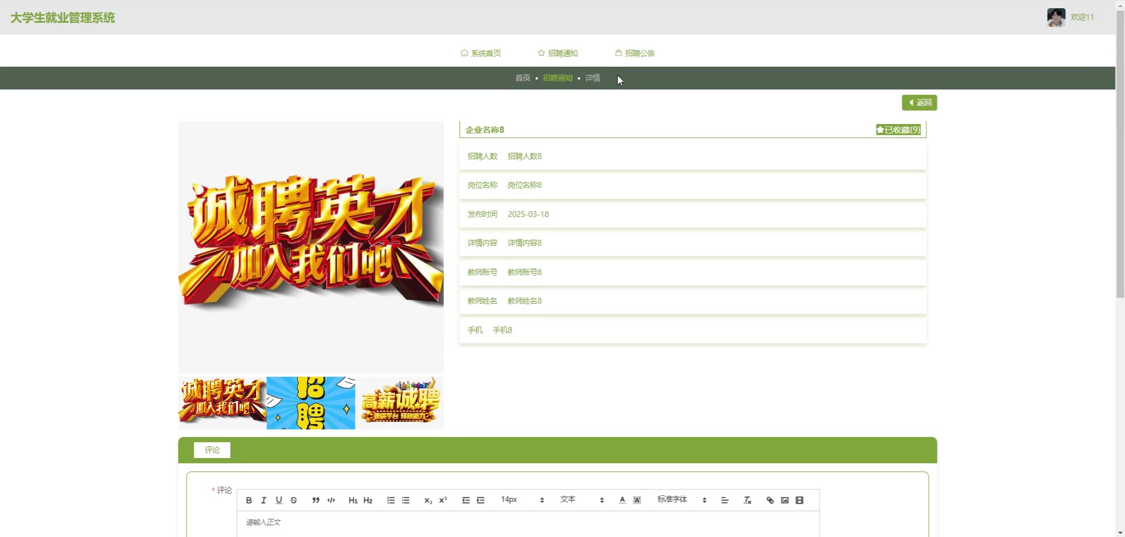
Task: Toggle bold formatting in comment editor
Action: 249,500
